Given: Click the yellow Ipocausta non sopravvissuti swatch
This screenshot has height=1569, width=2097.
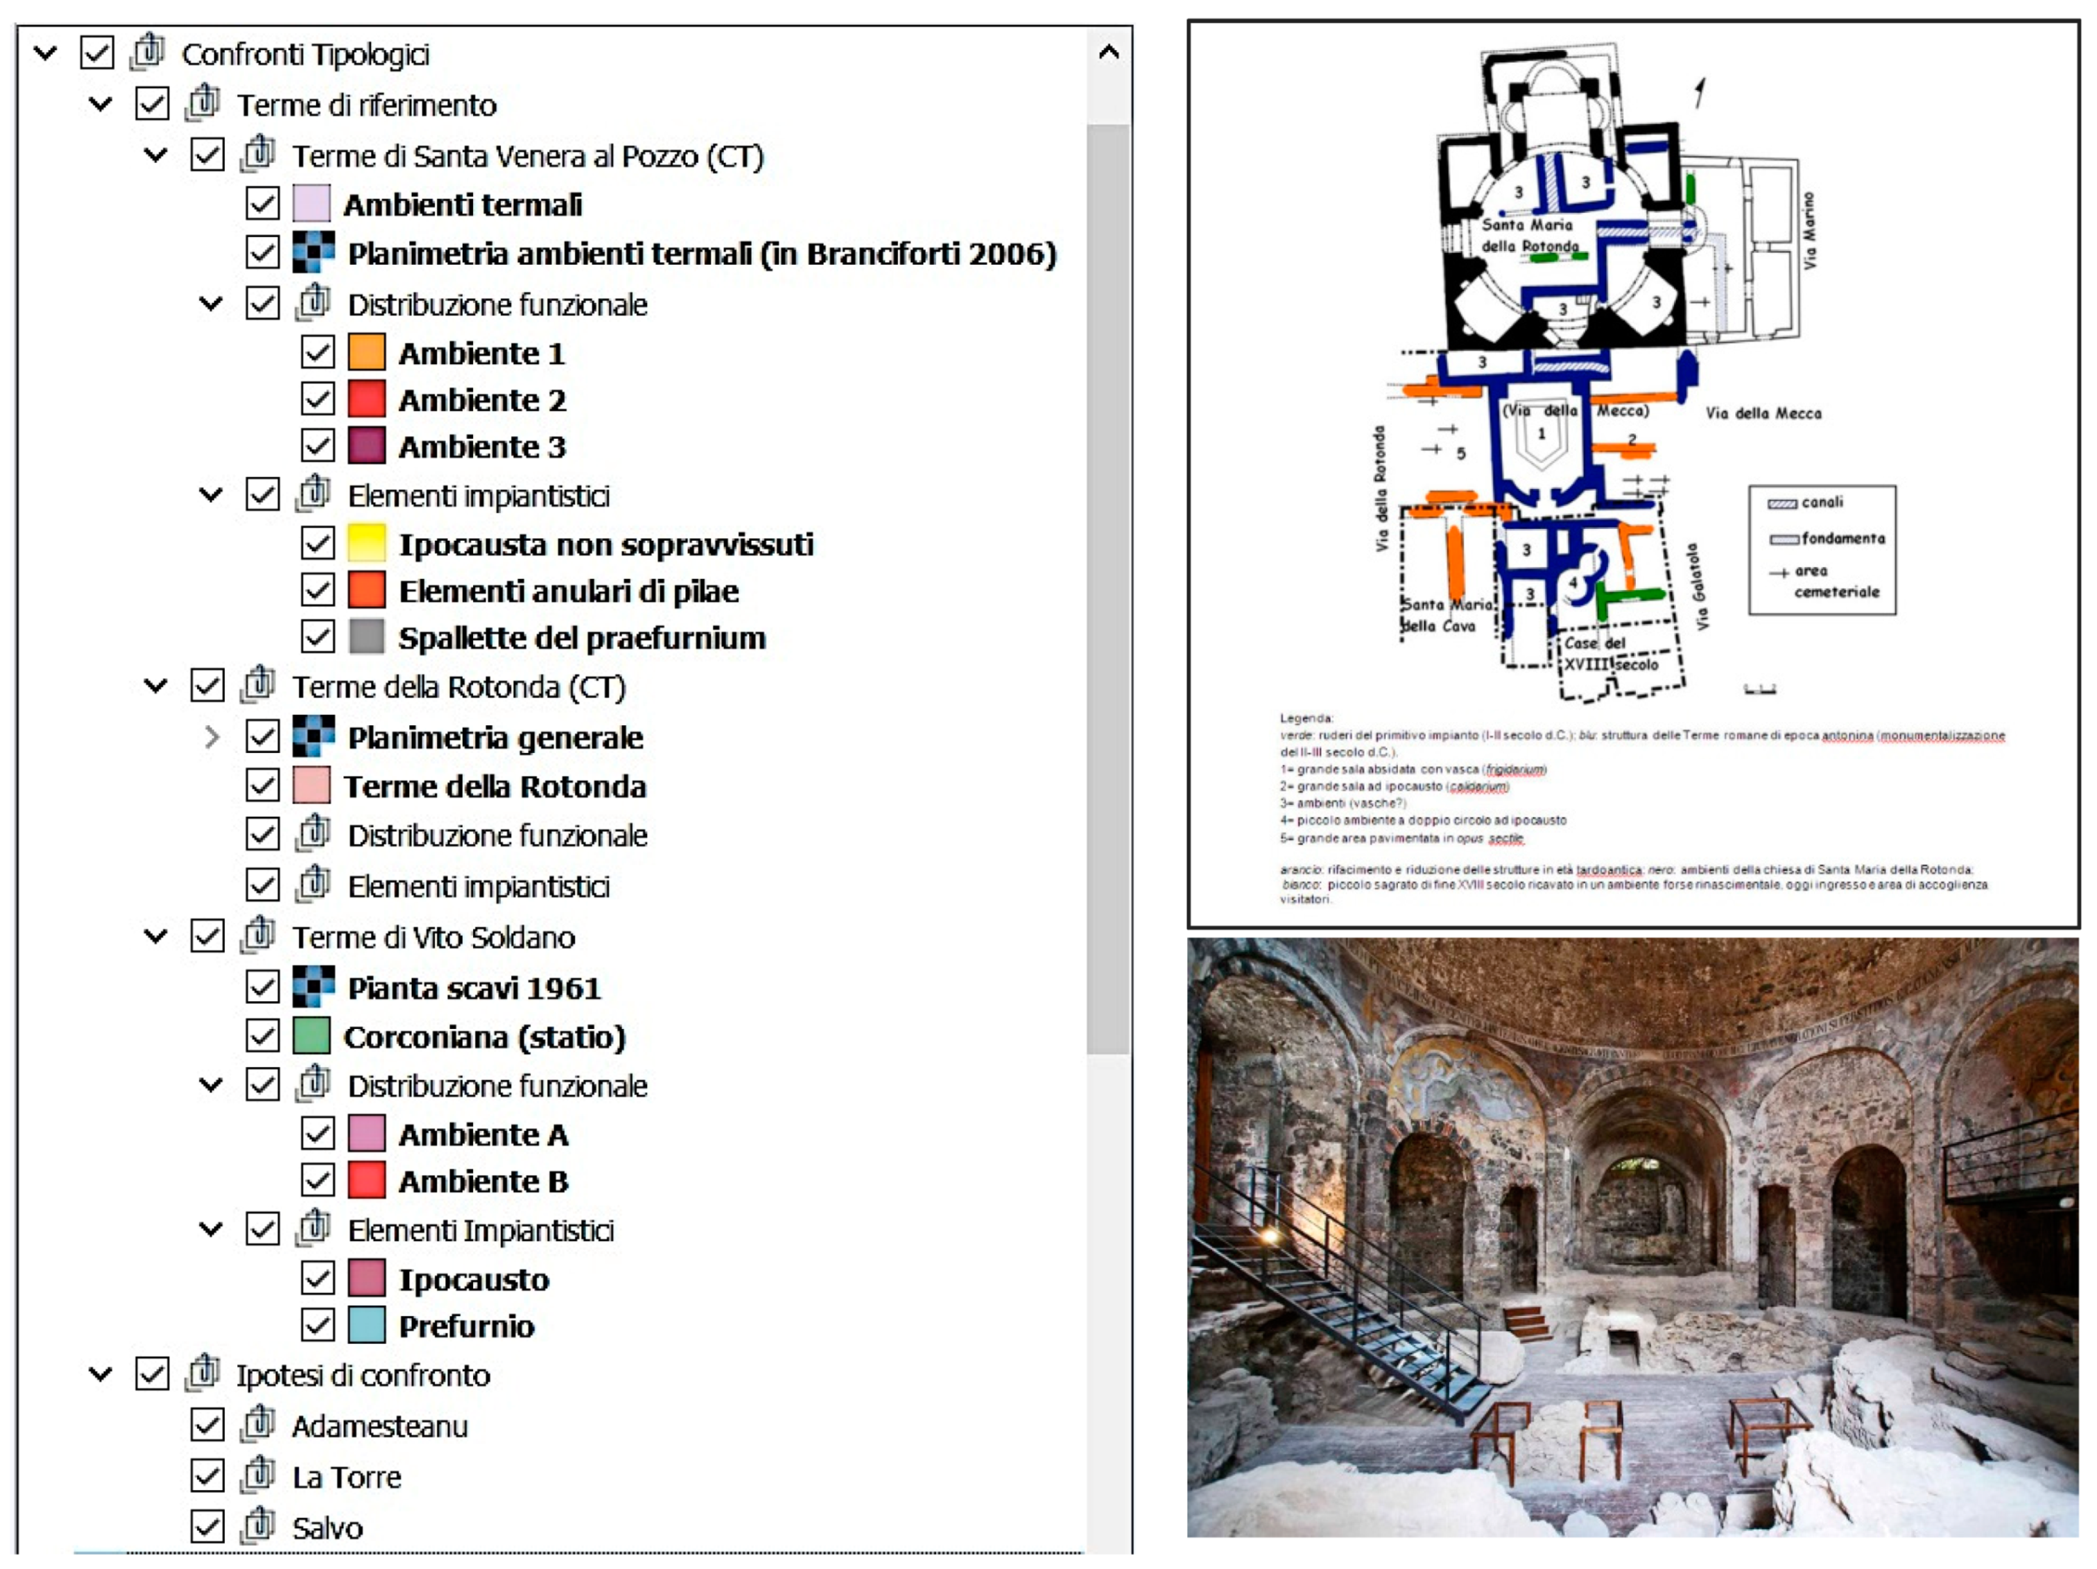Looking at the screenshot, I should (367, 544).
